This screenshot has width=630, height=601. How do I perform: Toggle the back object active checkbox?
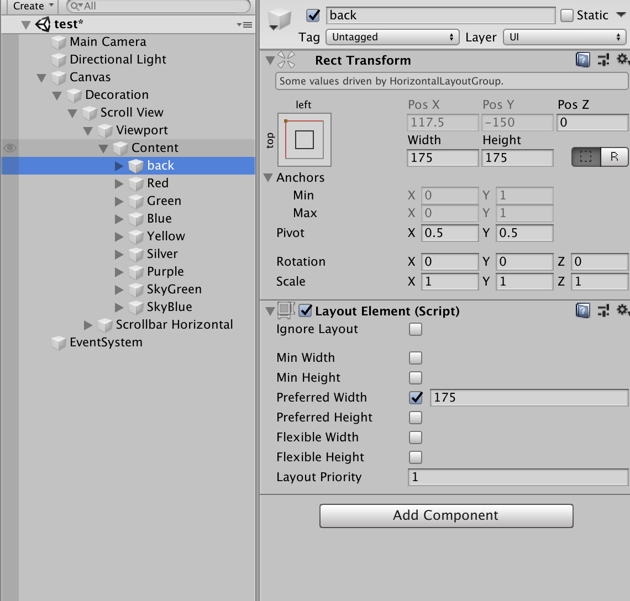pos(313,15)
